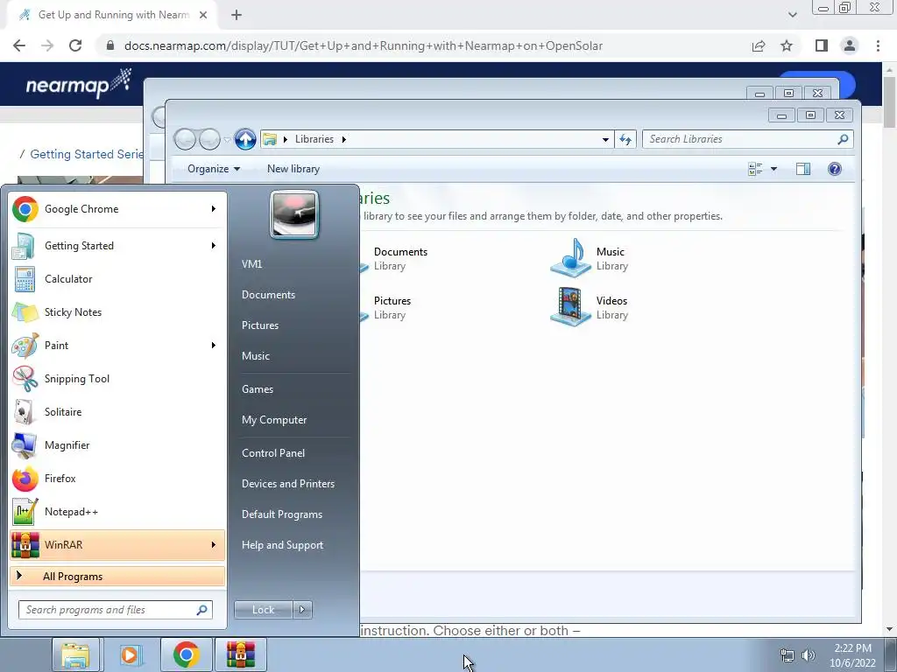The width and height of the screenshot is (897, 672).
Task: Open Chrome three-dot menu
Action: click(878, 45)
